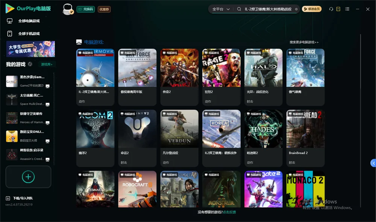The width and height of the screenshot is (376, 222).
Task: Select 数码宝贝ONLI... in my games
Action: (x=29, y=136)
